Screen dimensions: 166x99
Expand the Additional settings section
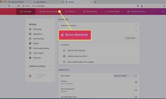point(40,66)
